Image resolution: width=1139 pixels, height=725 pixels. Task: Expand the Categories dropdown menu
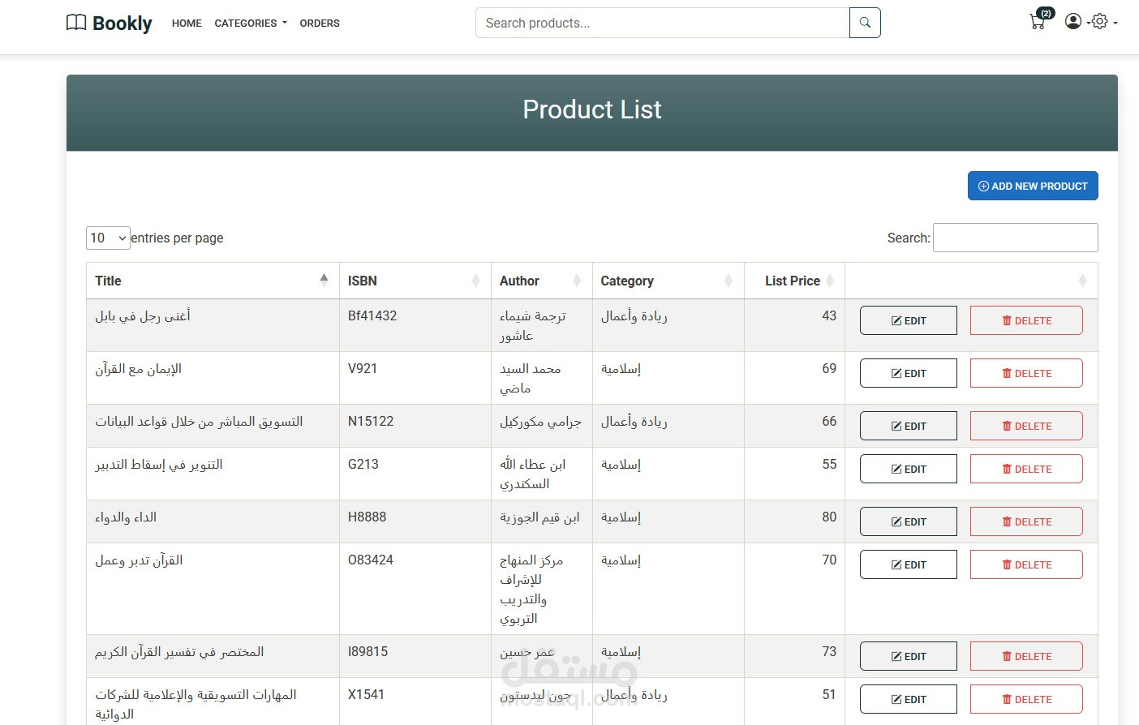(251, 24)
